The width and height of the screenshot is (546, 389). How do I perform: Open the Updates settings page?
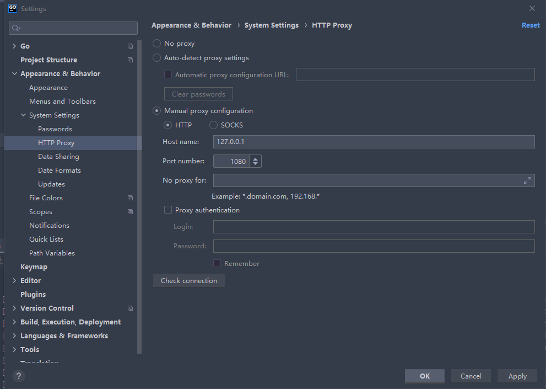point(52,184)
